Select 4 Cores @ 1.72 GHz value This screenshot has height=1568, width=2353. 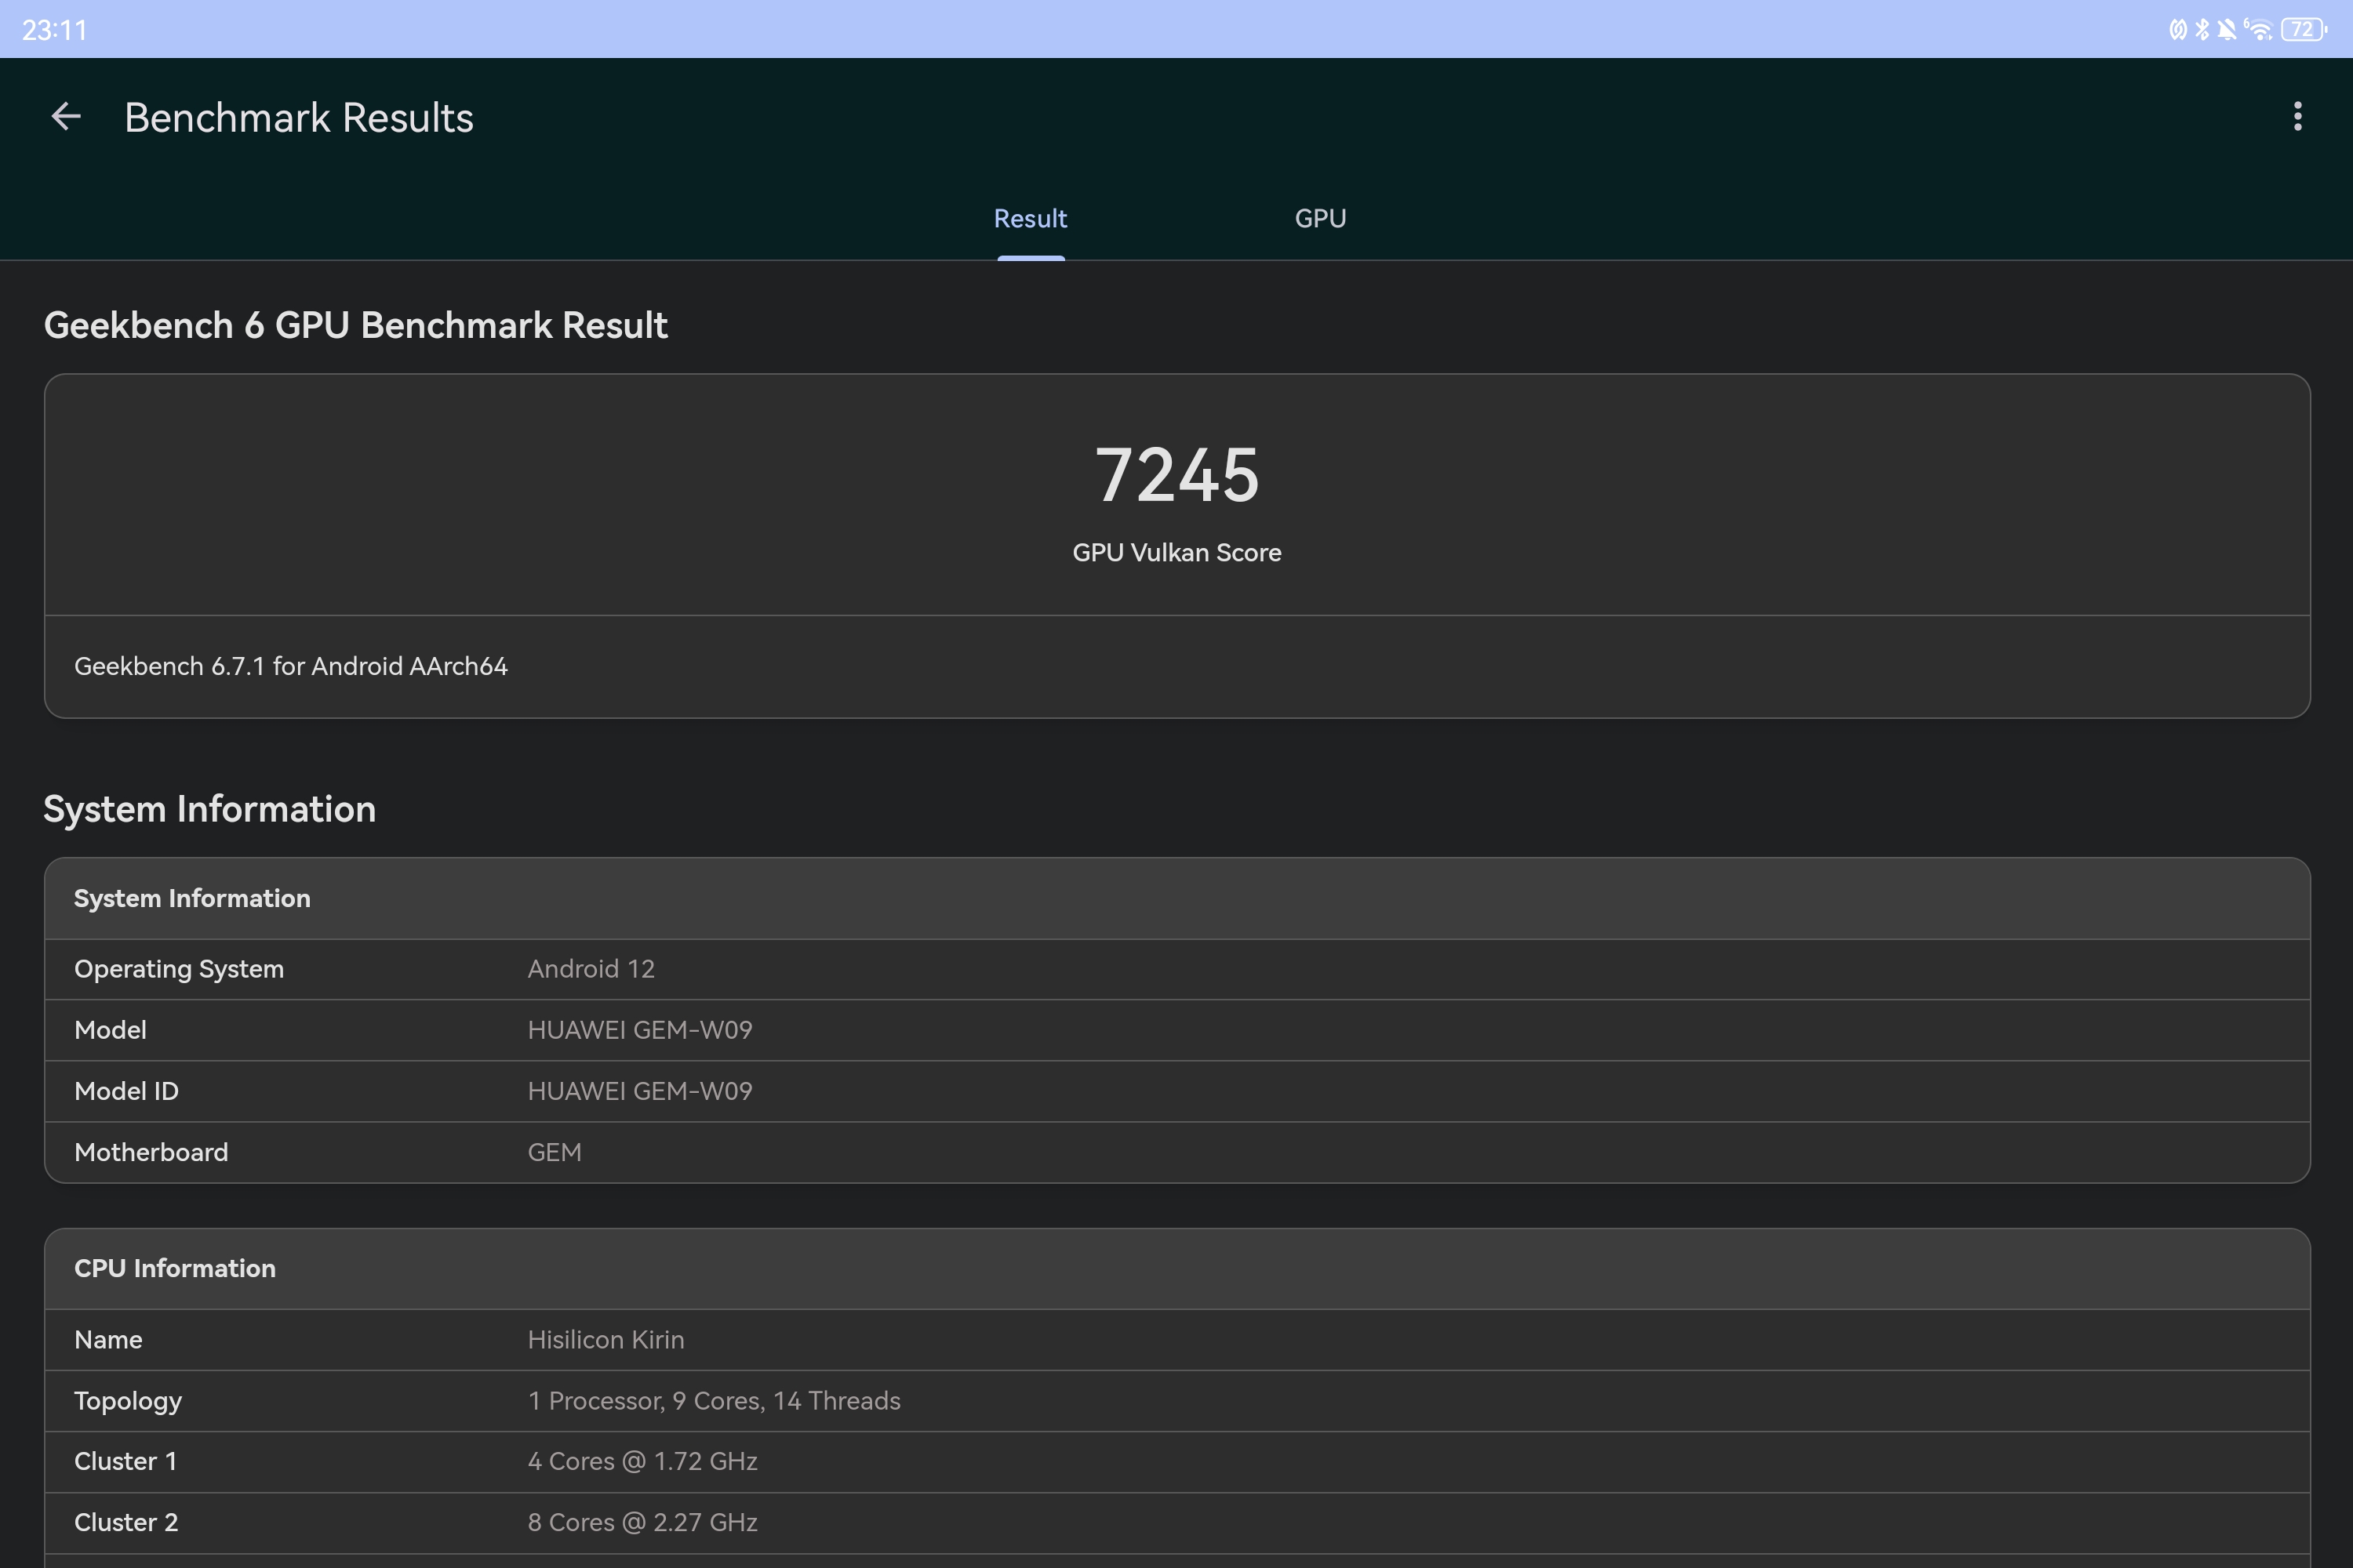click(642, 1462)
